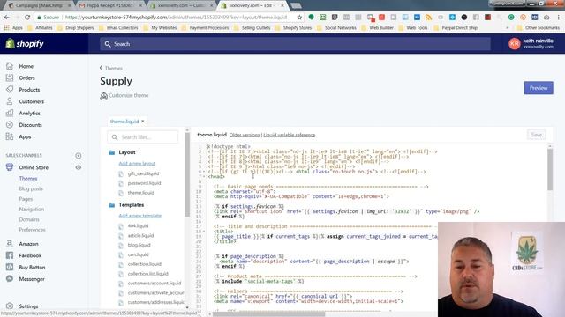Open password.liquid file
This screenshot has height=317, width=565.
pyautogui.click(x=144, y=183)
